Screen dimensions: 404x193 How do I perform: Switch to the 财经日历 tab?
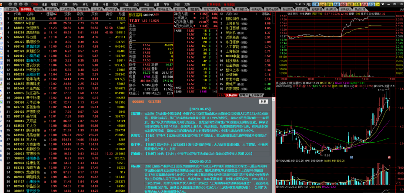tap(288, 9)
